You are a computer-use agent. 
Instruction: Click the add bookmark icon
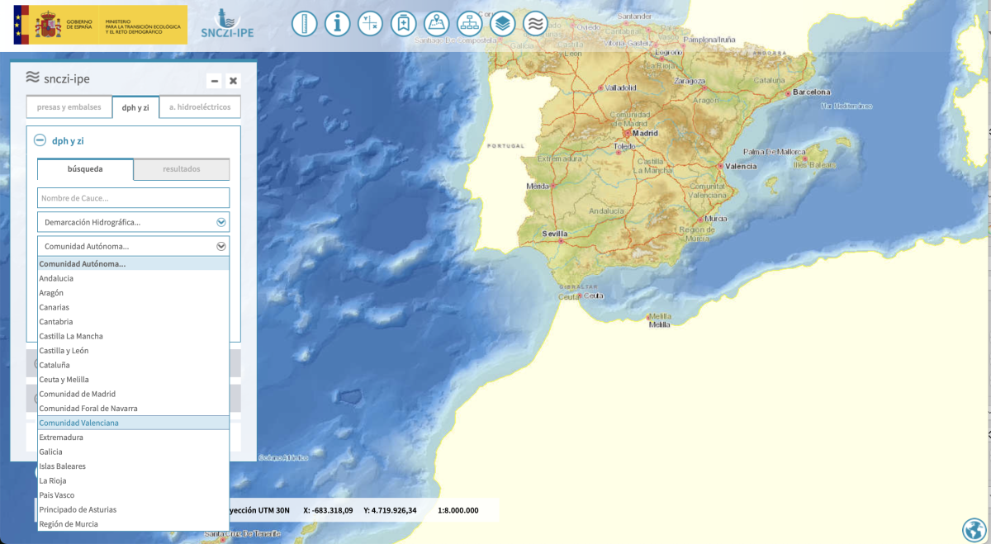pyautogui.click(x=403, y=24)
